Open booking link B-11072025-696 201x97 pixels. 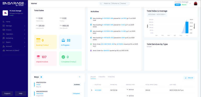(x=108, y=18)
